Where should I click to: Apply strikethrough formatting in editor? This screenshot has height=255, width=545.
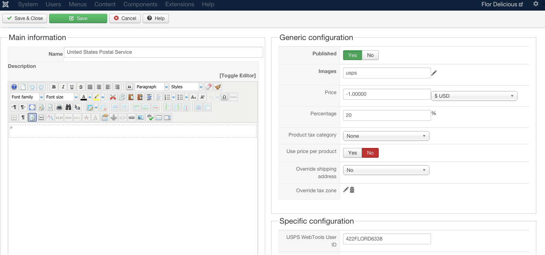(81, 87)
